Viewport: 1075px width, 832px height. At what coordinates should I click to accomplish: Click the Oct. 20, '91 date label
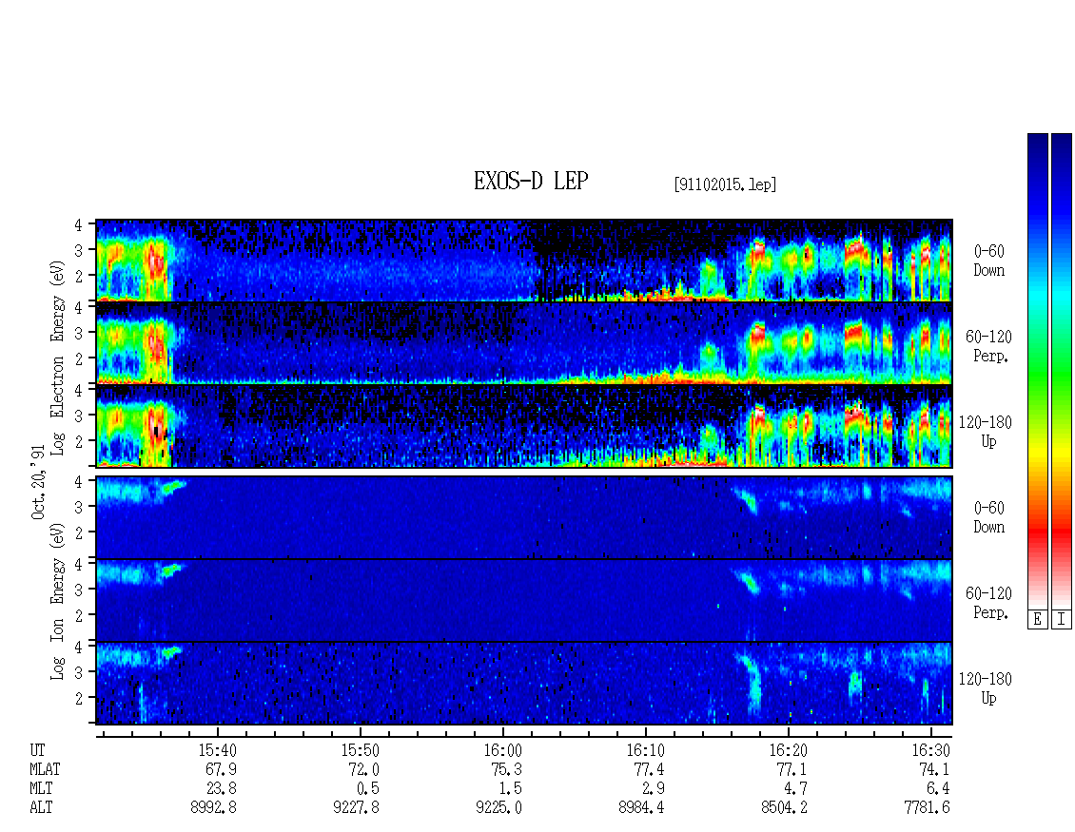[38, 482]
